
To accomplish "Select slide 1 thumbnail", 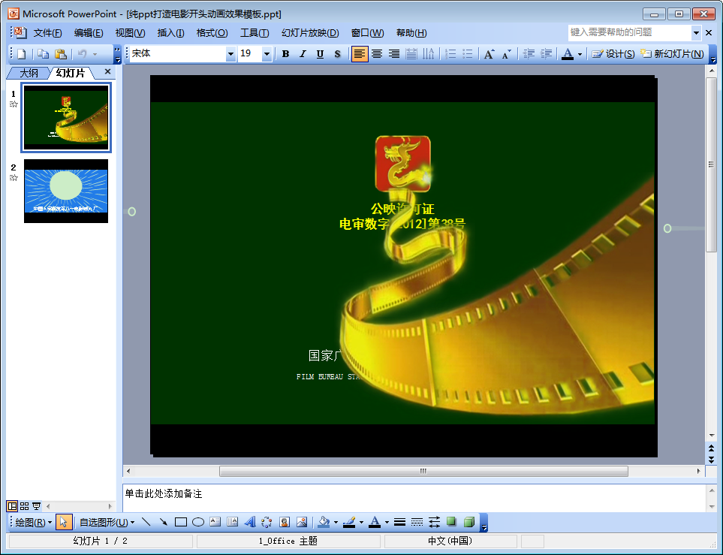I will coord(66,117).
